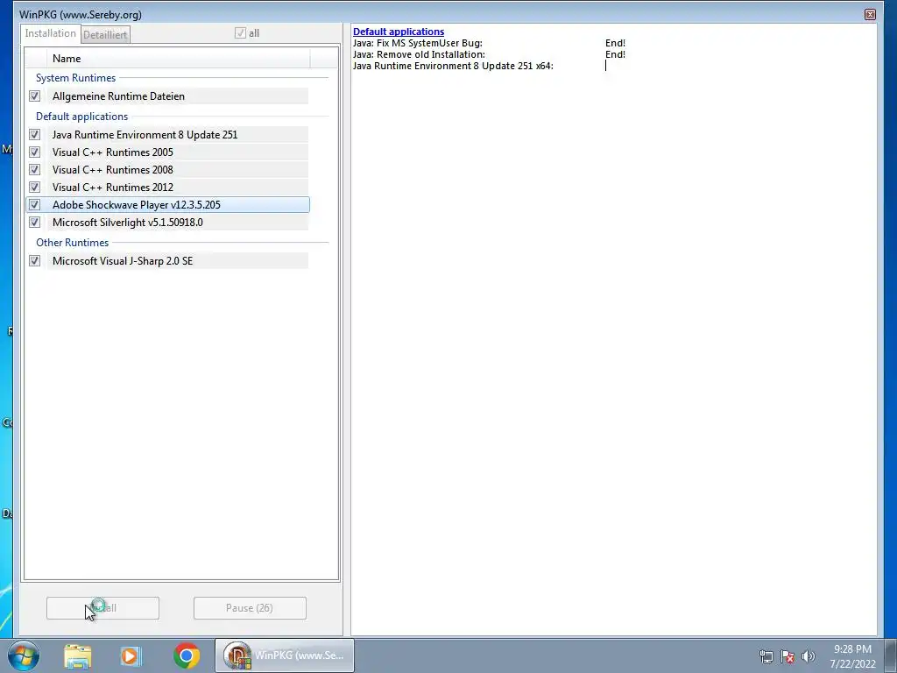
Task: Open the 'Default applications' link in the log
Action: 399,32
